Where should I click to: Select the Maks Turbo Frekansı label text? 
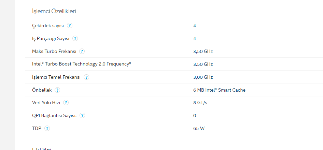click(54, 51)
